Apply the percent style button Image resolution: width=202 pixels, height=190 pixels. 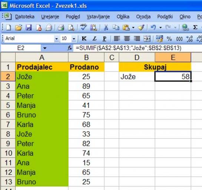click(169, 39)
